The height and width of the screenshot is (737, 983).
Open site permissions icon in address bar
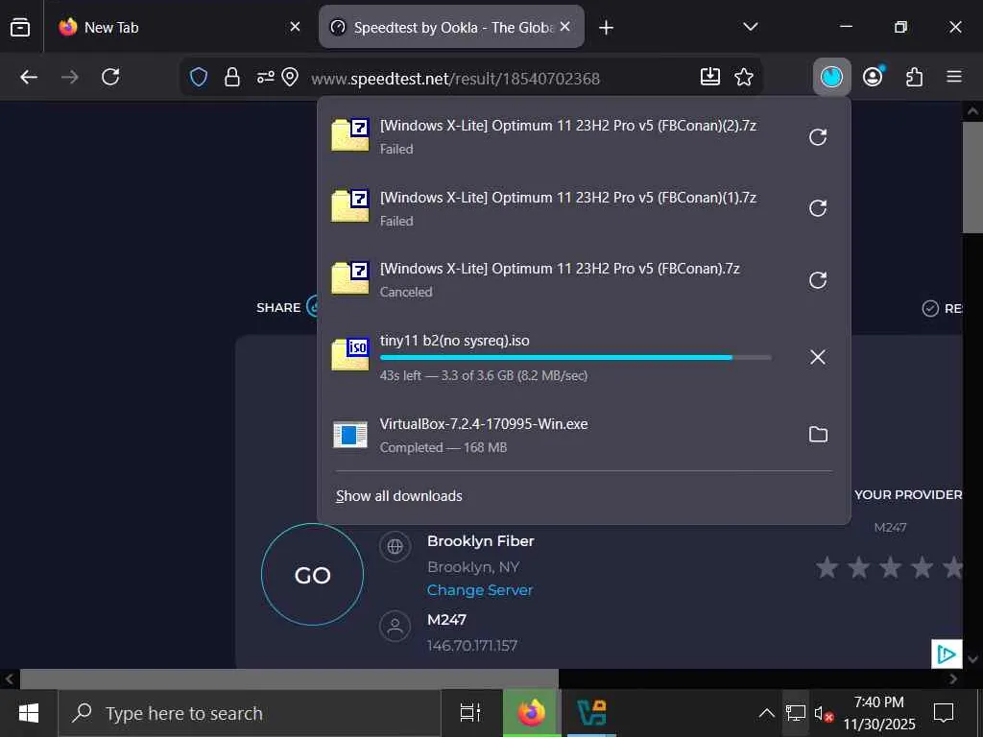point(265,77)
